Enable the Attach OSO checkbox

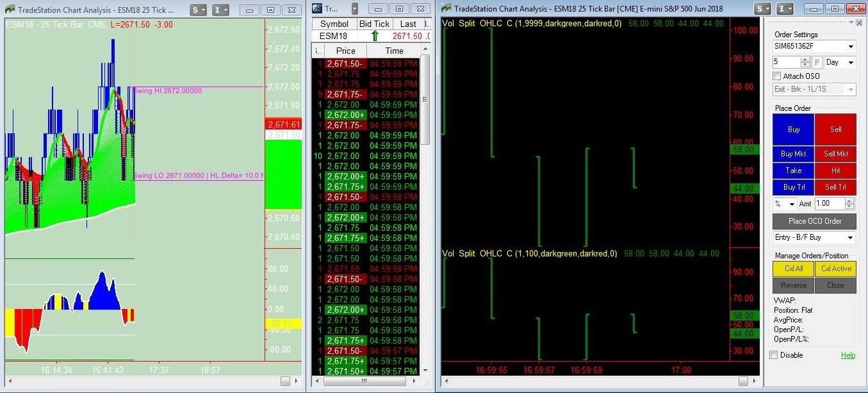[777, 76]
